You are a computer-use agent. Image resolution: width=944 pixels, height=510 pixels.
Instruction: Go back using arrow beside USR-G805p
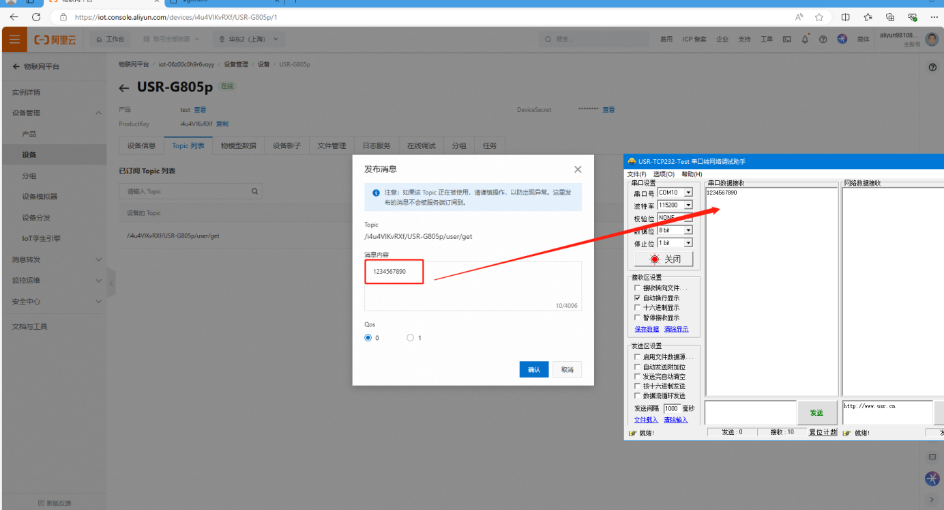123,88
